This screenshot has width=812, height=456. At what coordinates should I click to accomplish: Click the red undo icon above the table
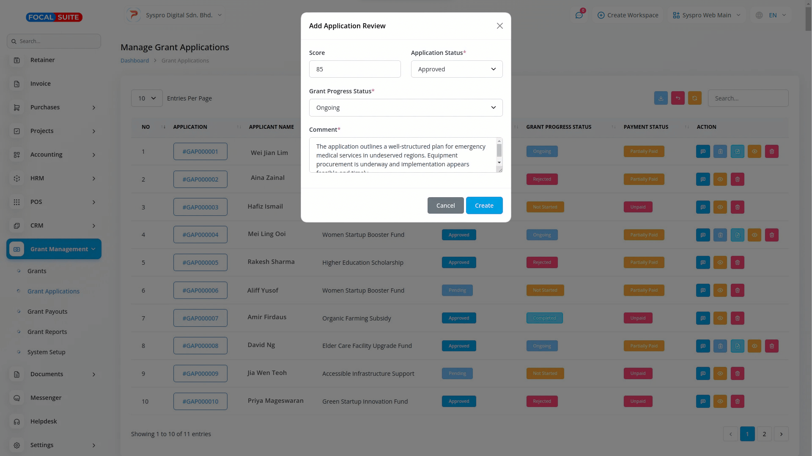point(678,98)
